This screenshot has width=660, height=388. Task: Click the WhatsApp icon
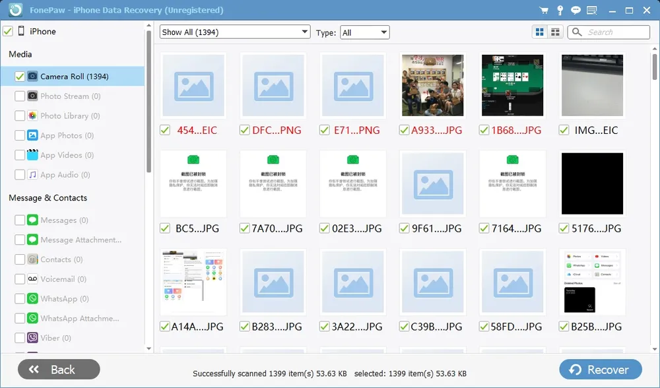[32, 298]
